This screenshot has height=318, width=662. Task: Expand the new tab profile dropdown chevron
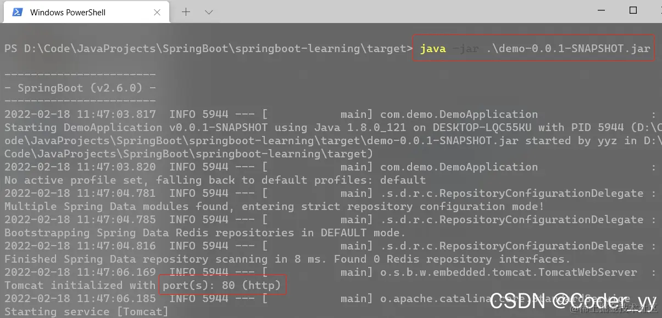coord(209,12)
